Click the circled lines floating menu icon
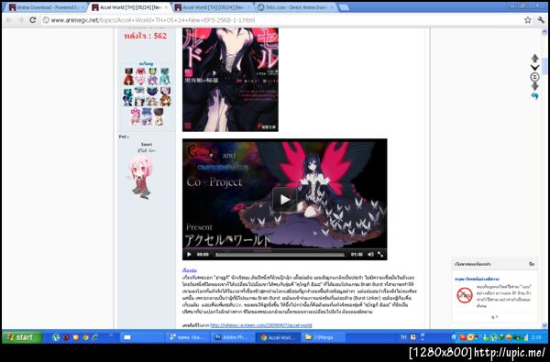The width and height of the screenshot is (550, 362). click(534, 77)
